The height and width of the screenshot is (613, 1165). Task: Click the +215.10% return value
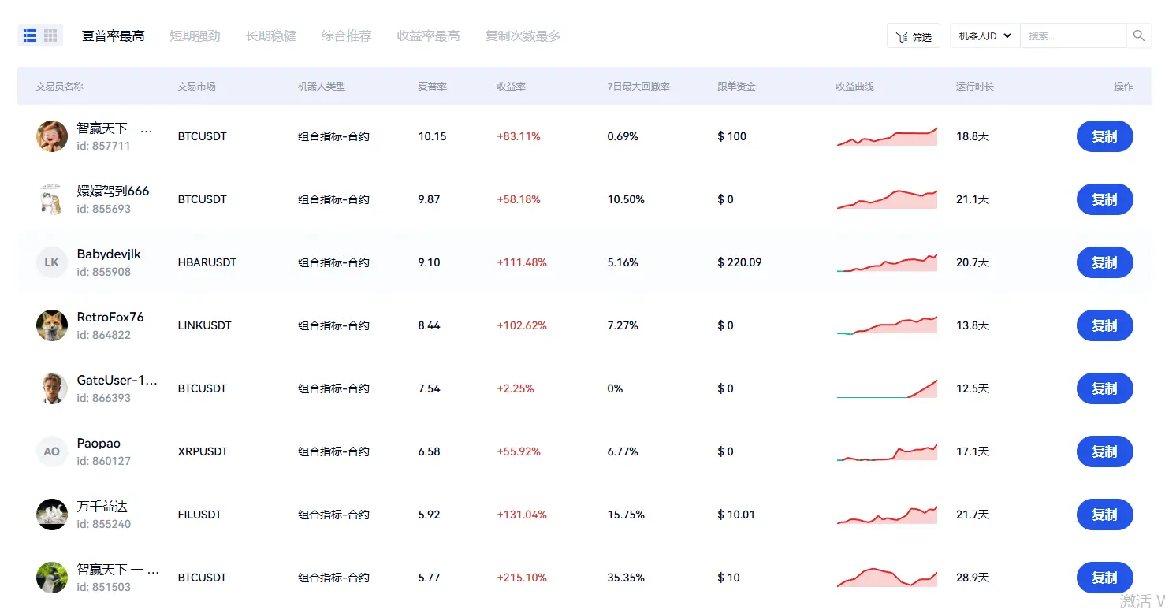[x=522, y=578]
